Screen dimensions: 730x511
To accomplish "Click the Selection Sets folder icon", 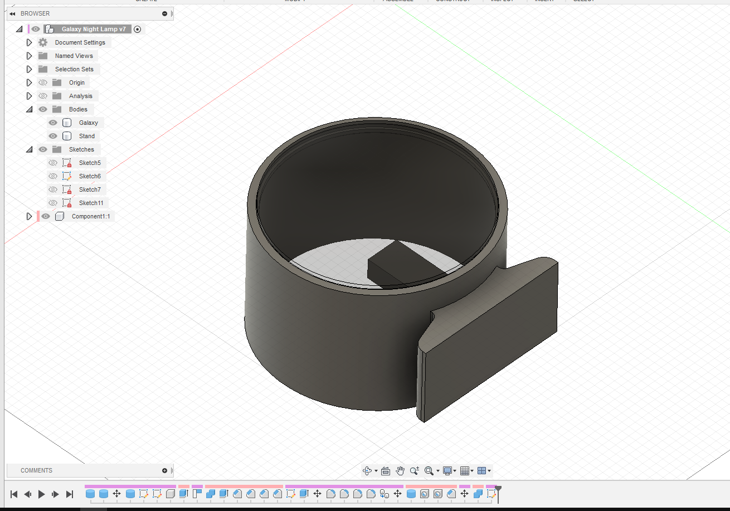I will click(x=43, y=69).
